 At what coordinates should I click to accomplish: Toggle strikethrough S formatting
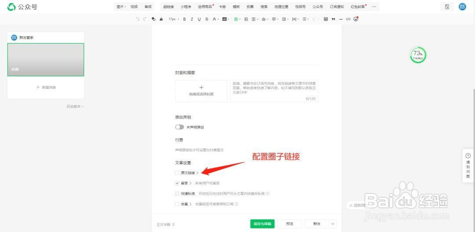(207, 19)
